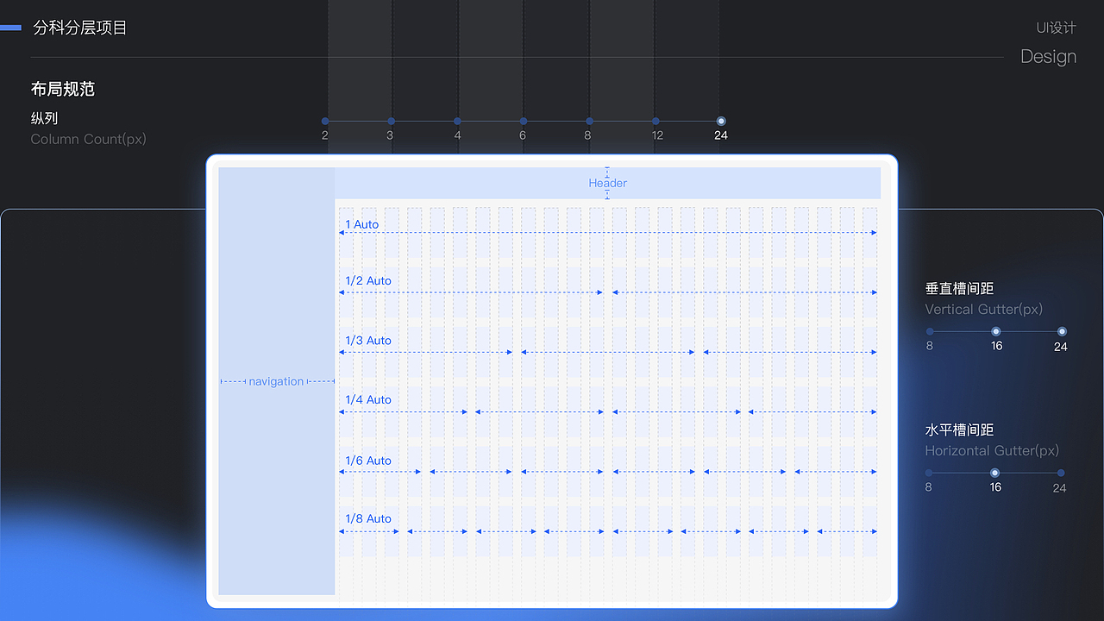Click the Header label in layout preview

[608, 183]
